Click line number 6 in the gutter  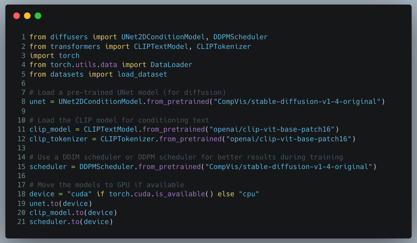(24, 83)
